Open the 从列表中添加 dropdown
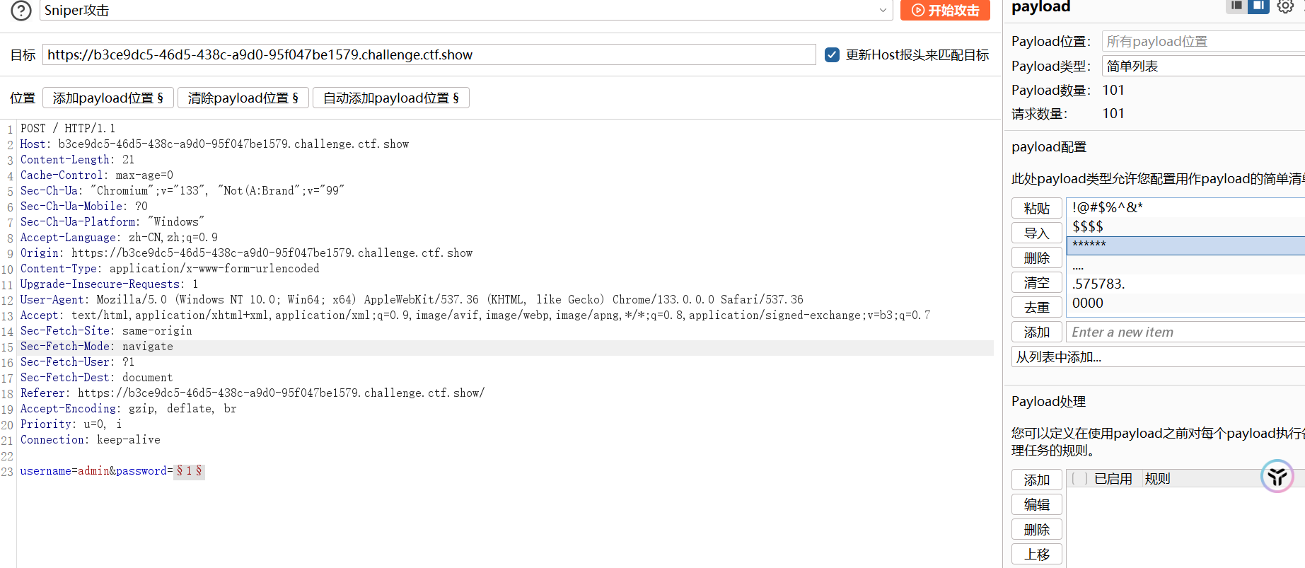 pos(1158,357)
